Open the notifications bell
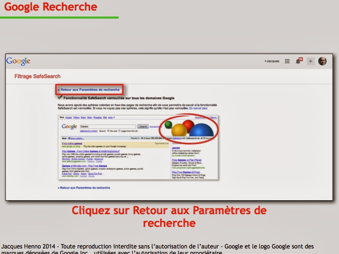This screenshot has width=339, height=254. 299,61
